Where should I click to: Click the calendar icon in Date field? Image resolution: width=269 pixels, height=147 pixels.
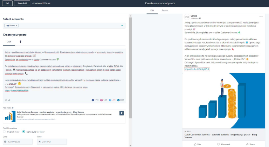(x=5, y=142)
